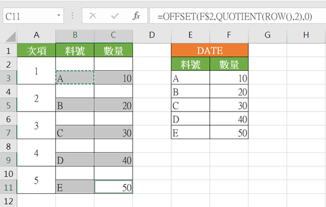Select cell B3 containing A

75,78
